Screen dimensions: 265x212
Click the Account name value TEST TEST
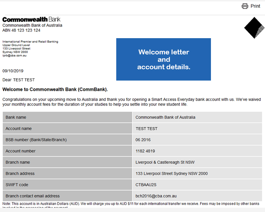pos(146,129)
